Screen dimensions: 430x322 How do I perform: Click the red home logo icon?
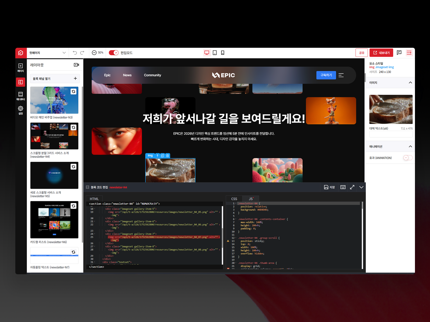coord(21,53)
